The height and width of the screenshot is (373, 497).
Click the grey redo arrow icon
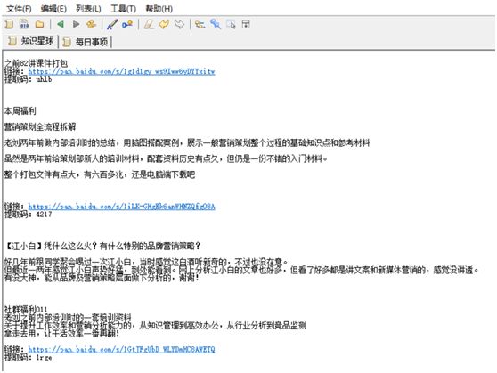(x=179, y=24)
